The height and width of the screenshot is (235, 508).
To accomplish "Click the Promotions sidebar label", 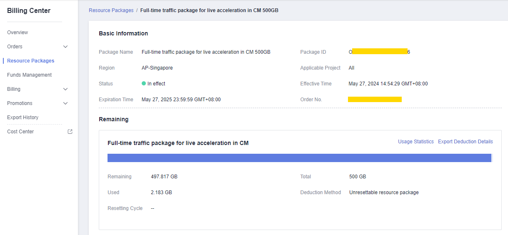I will [x=20, y=103].
